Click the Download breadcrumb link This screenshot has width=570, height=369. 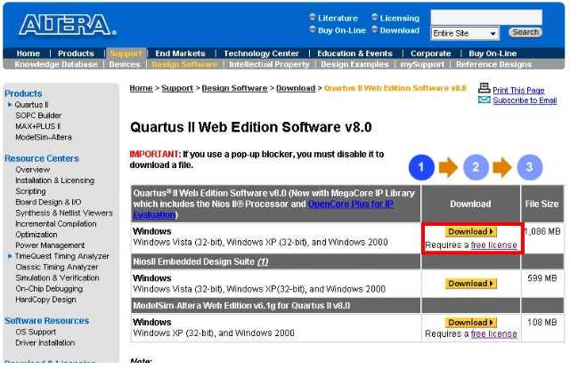296,88
